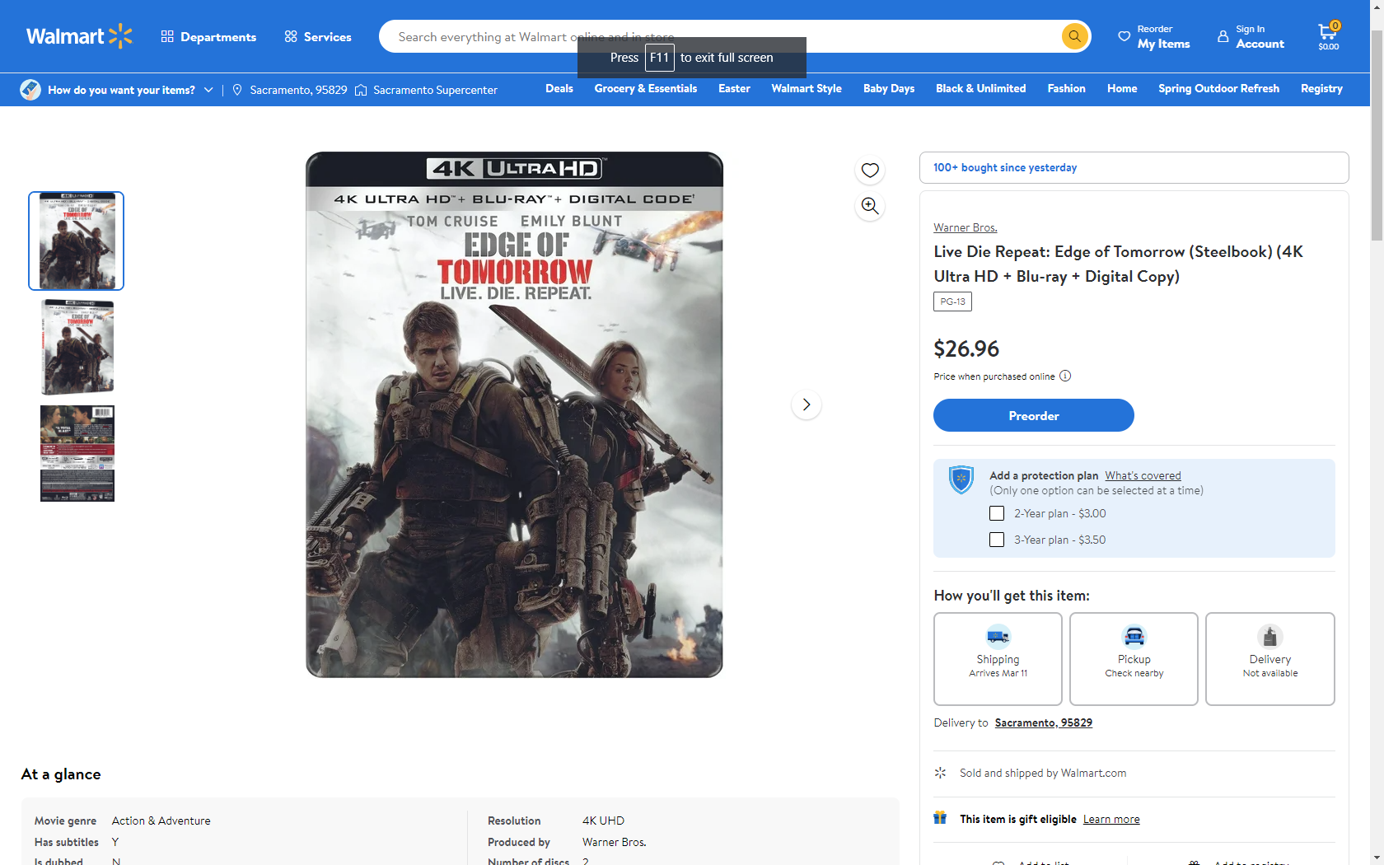
Task: Open Grocery & Essentials tab
Action: [646, 88]
